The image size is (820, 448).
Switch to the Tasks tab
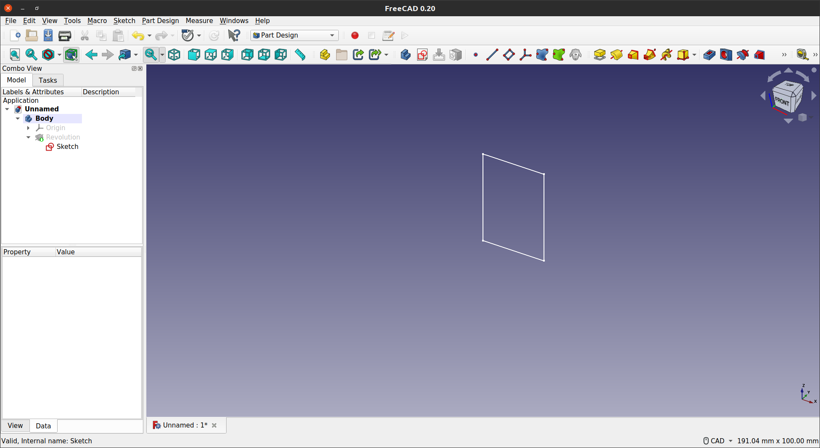pos(48,80)
